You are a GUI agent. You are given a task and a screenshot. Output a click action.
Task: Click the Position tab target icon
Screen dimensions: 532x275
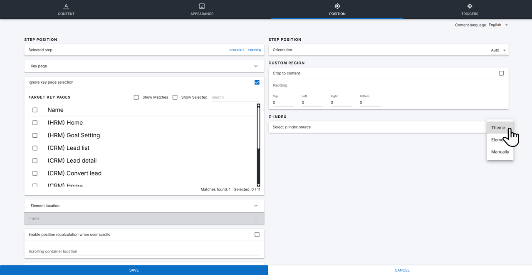pyautogui.click(x=337, y=6)
